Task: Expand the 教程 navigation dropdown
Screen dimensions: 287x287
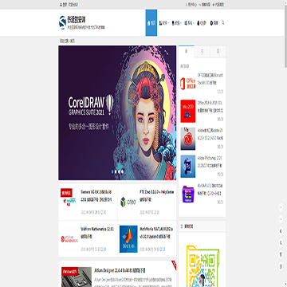Action: click(x=177, y=23)
